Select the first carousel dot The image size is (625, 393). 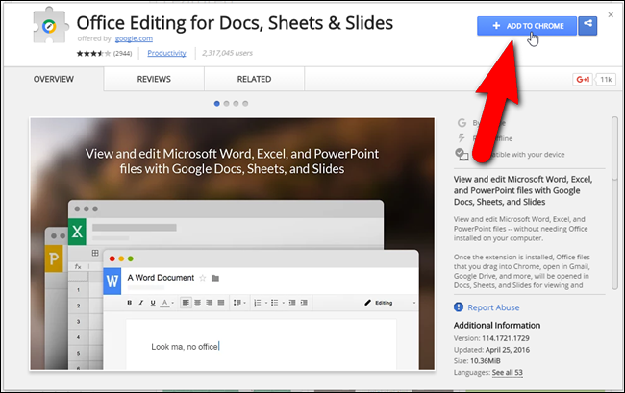tap(217, 104)
